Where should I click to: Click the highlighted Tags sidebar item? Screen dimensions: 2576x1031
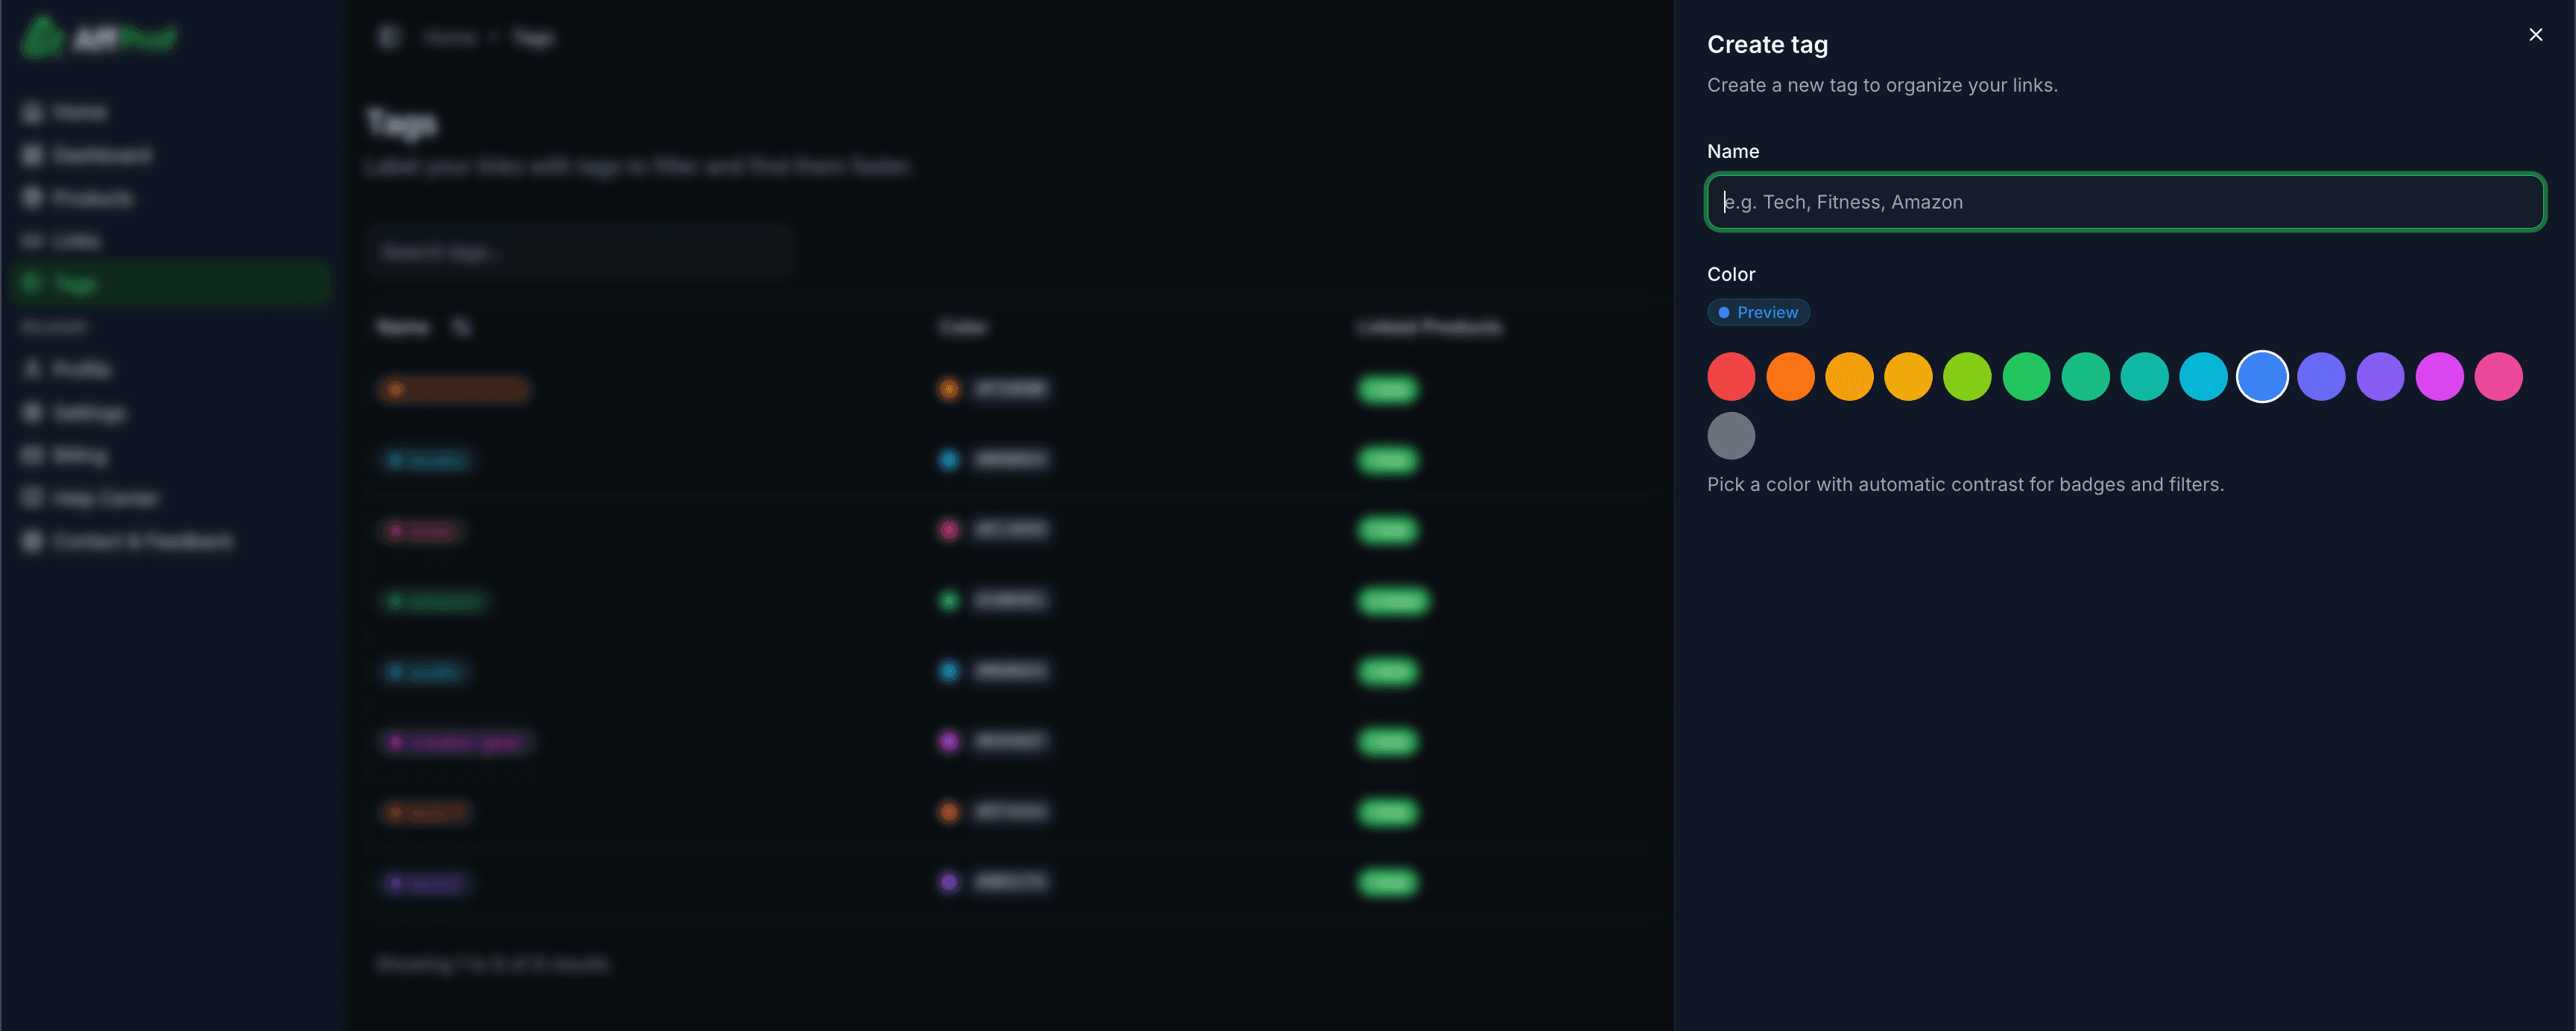pyautogui.click(x=170, y=284)
